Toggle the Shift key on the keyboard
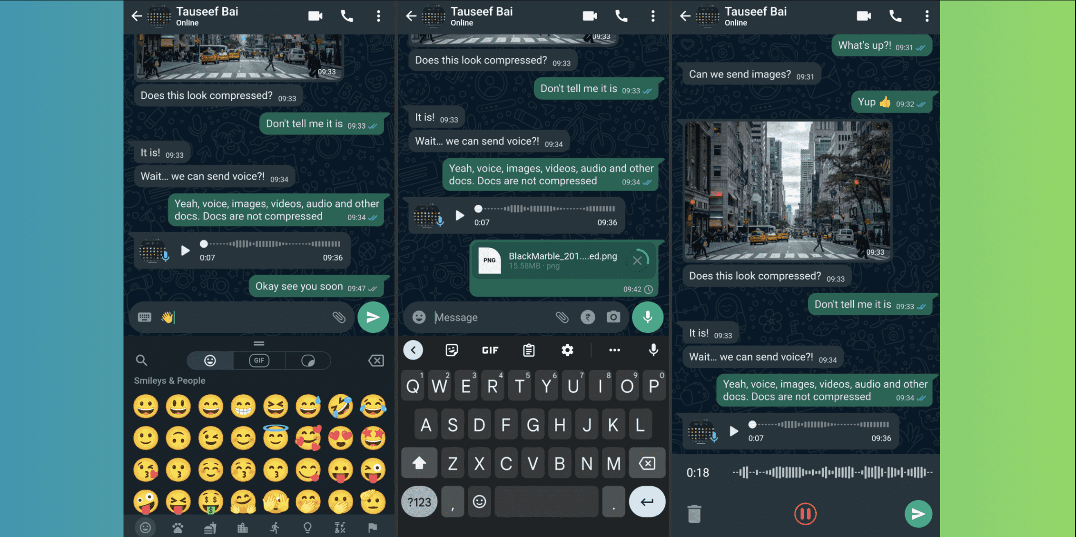This screenshot has height=537, width=1076. [x=419, y=463]
